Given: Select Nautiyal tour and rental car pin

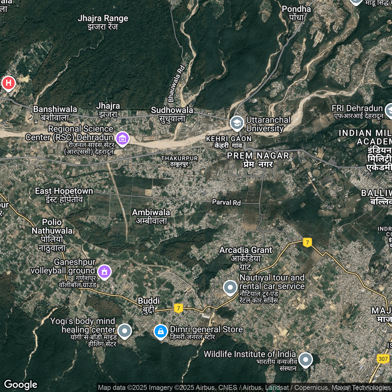Looking at the screenshot, I should click(x=230, y=287).
